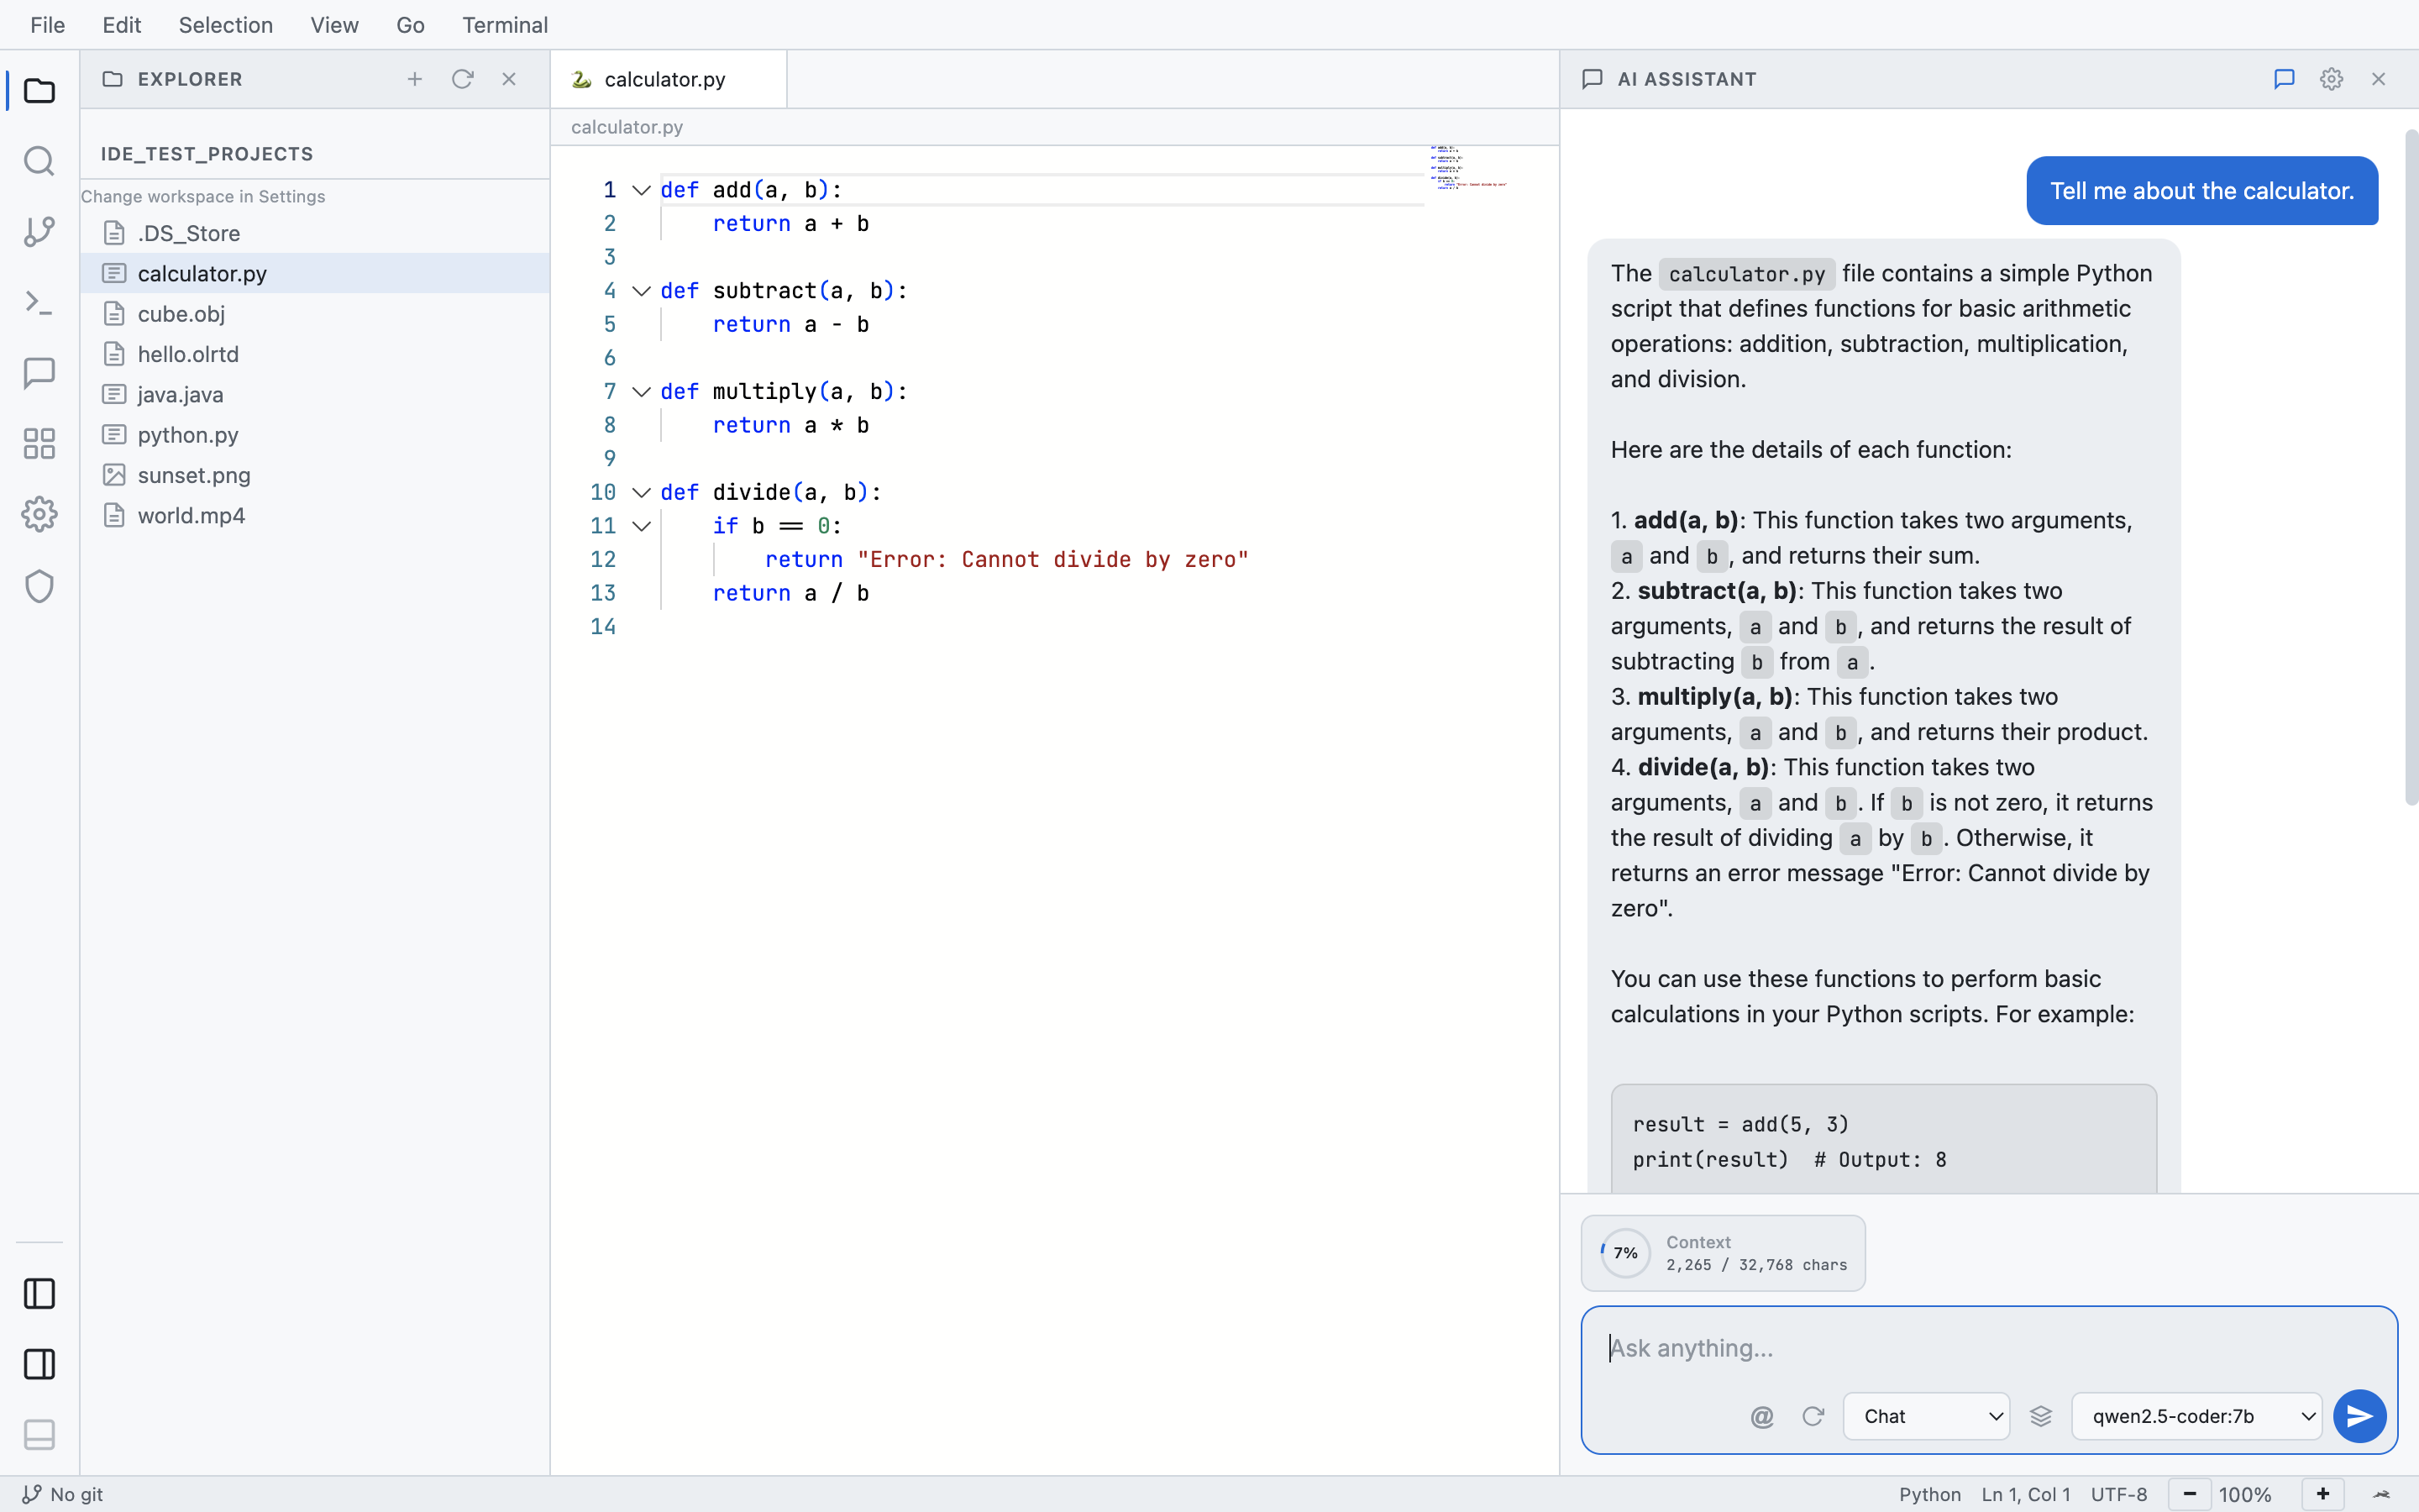The image size is (2419, 1512).
Task: Select the Source Control icon
Action: (x=39, y=232)
